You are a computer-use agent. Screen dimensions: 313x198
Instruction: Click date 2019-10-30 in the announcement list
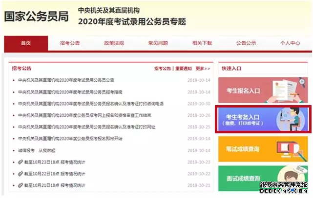(199, 104)
